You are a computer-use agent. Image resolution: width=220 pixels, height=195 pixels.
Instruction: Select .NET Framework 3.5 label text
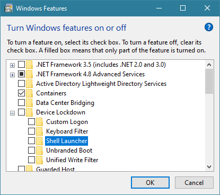coord(101,65)
